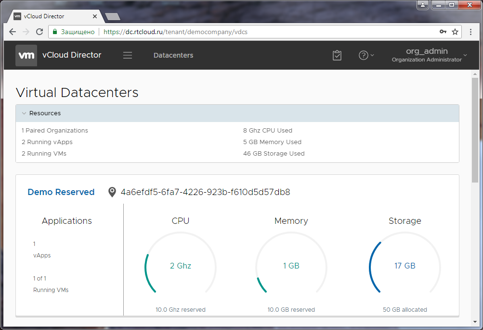The height and width of the screenshot is (330, 483).
Task: Go back to the previous page
Action: point(13,32)
